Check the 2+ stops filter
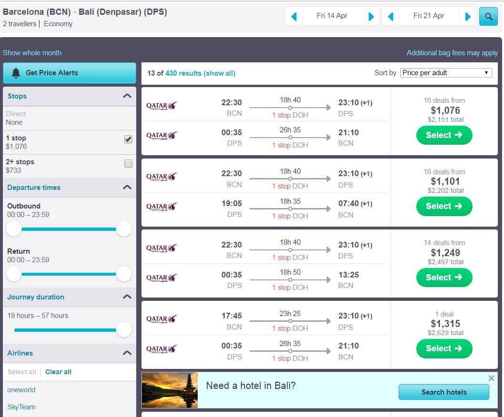This screenshot has width=504, height=417. click(128, 164)
